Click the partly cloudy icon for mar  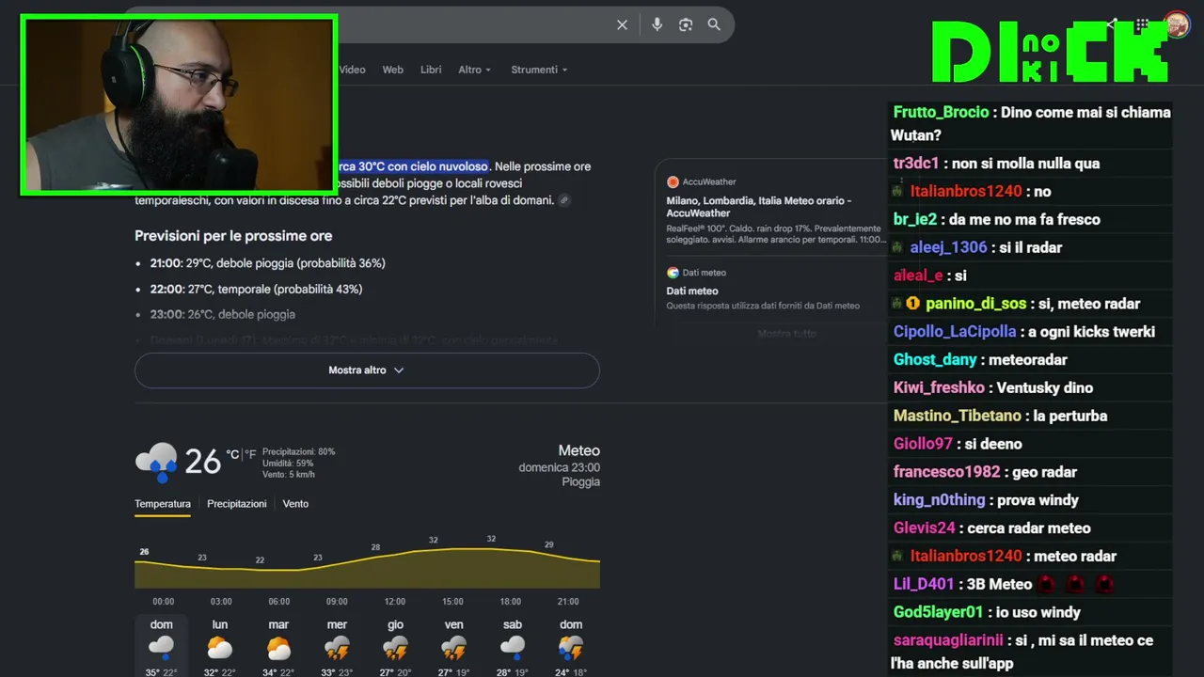(278, 647)
